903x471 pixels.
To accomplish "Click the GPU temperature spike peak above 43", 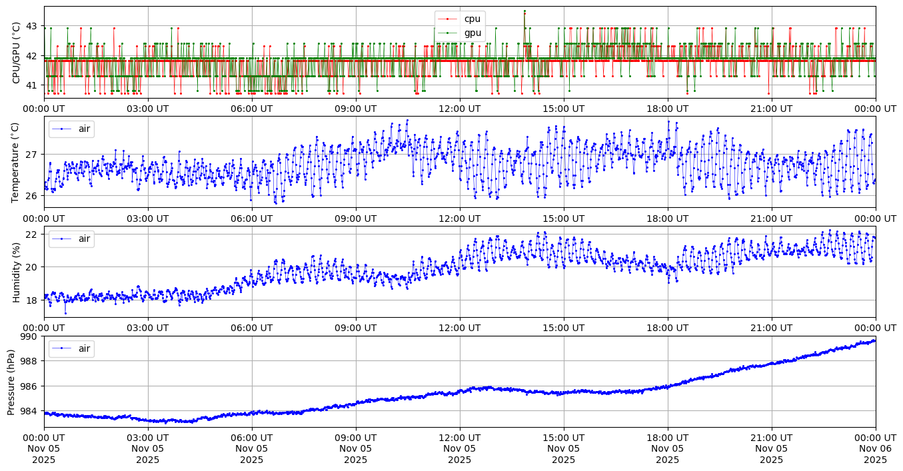I will tap(524, 11).
